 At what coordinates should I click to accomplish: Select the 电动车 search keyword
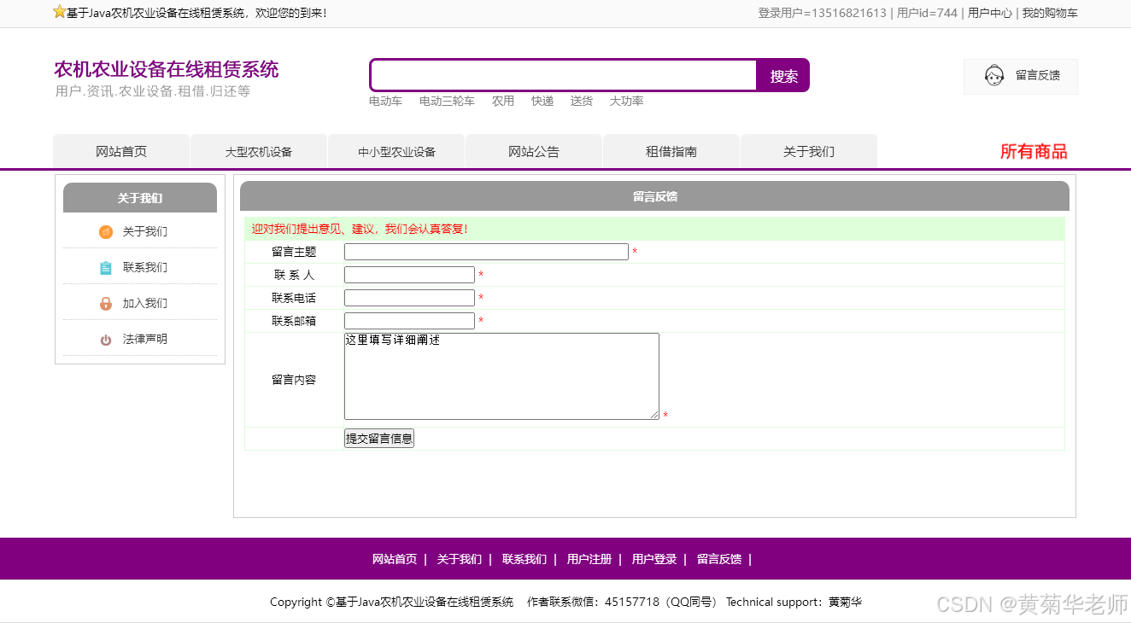click(385, 101)
